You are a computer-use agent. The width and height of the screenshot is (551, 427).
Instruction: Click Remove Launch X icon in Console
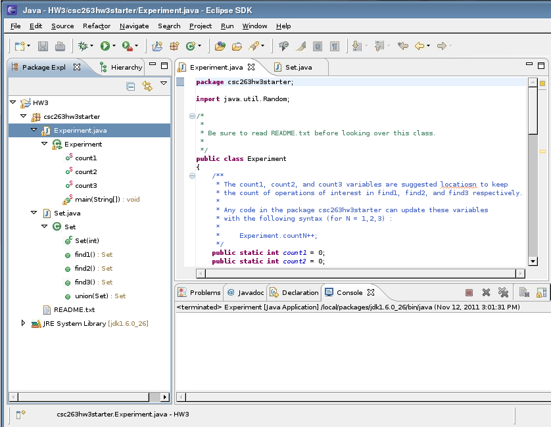click(486, 292)
